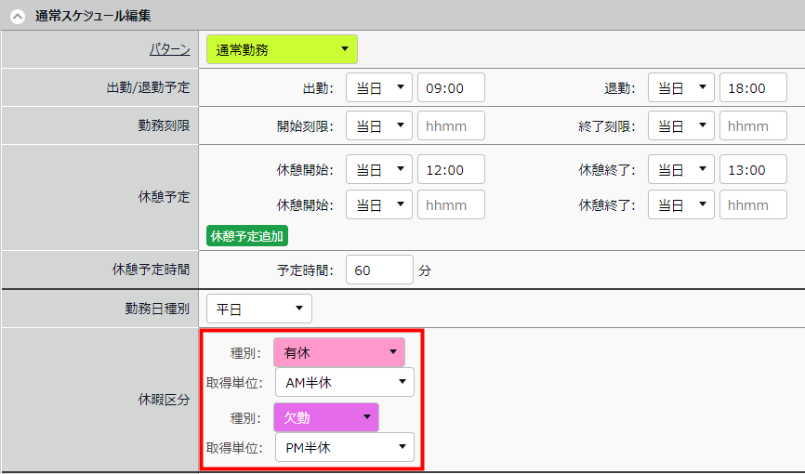Click the 出勤 time field showing 09:00
805x474 pixels.
click(451, 87)
